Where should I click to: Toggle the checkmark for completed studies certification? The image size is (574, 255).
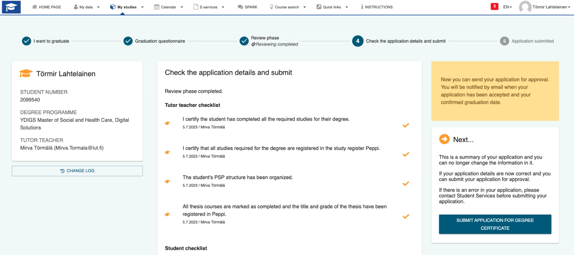click(x=406, y=125)
